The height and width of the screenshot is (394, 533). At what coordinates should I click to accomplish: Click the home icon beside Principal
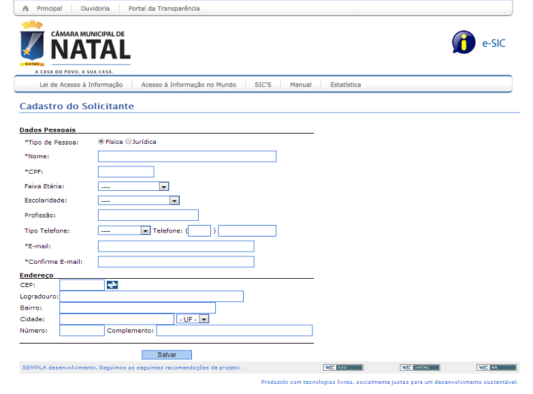coord(26,9)
